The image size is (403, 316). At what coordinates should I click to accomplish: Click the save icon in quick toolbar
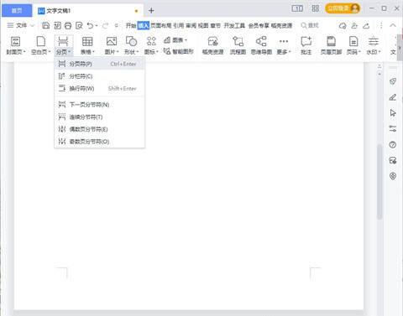click(46, 26)
